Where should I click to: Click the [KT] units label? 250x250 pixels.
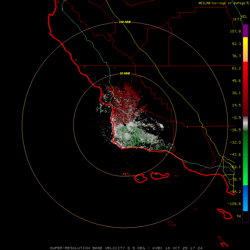pyautogui.click(x=237, y=19)
